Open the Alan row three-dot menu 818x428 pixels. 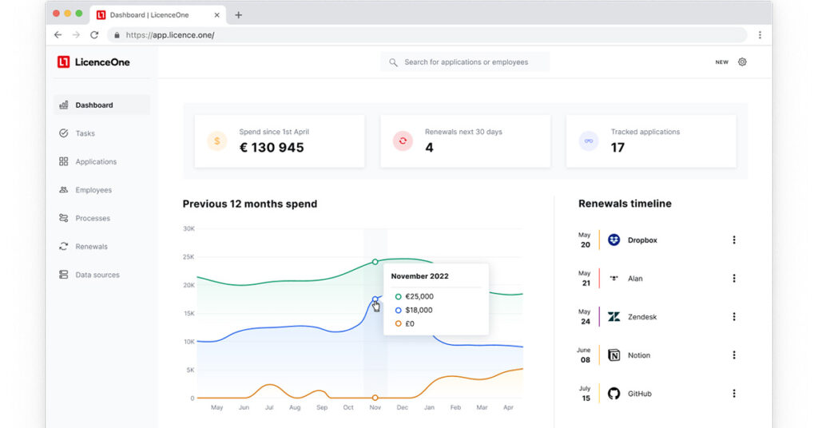click(734, 279)
